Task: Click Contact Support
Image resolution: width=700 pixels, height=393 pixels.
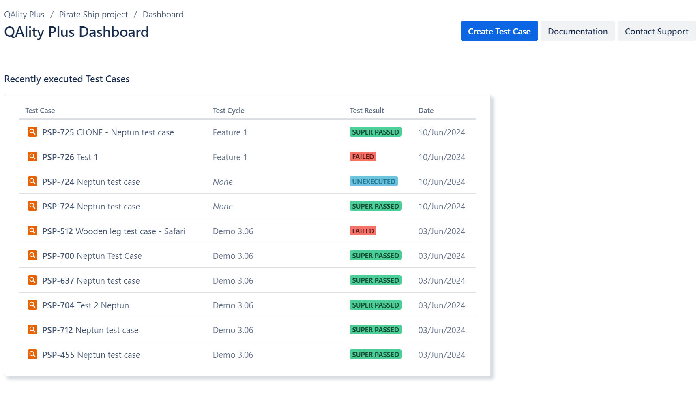Action: [x=656, y=31]
